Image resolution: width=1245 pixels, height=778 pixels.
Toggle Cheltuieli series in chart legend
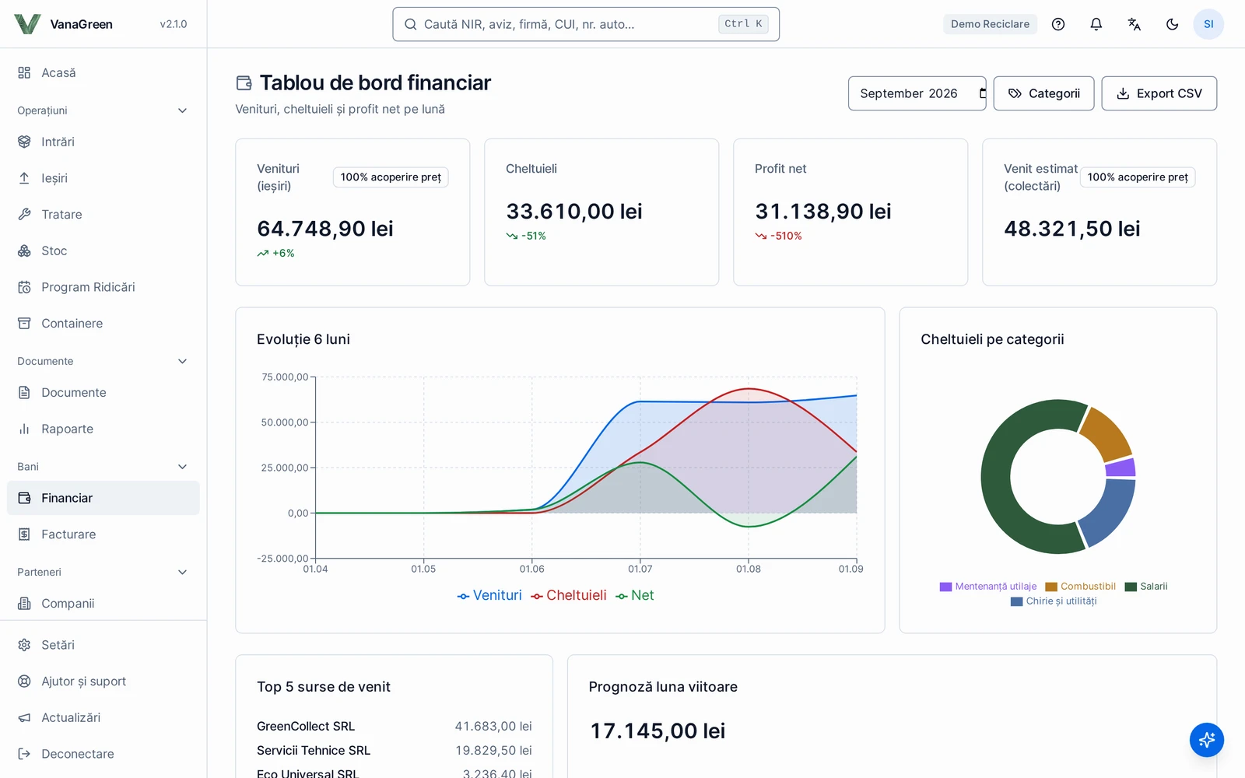(569, 595)
